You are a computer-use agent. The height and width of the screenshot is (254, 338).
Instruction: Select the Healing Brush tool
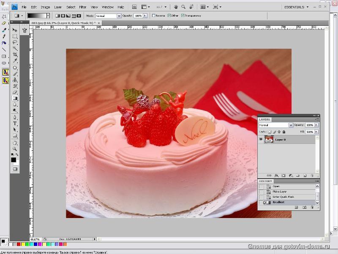15,68
